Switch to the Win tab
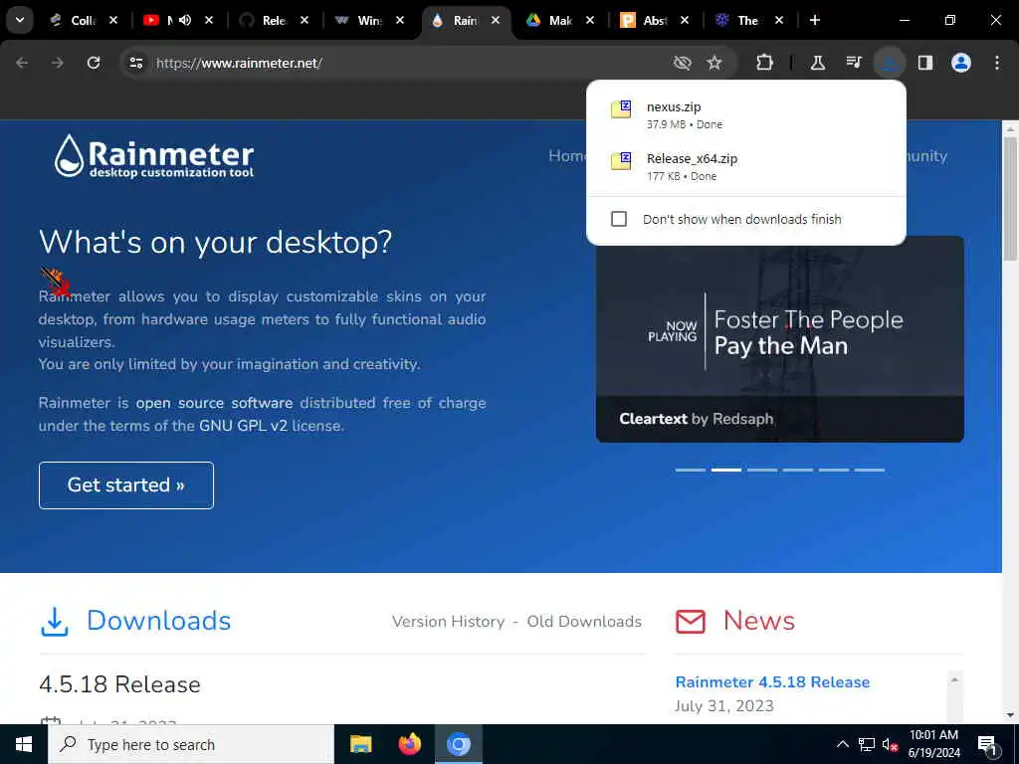Screen dimensions: 1019x764 [367, 20]
